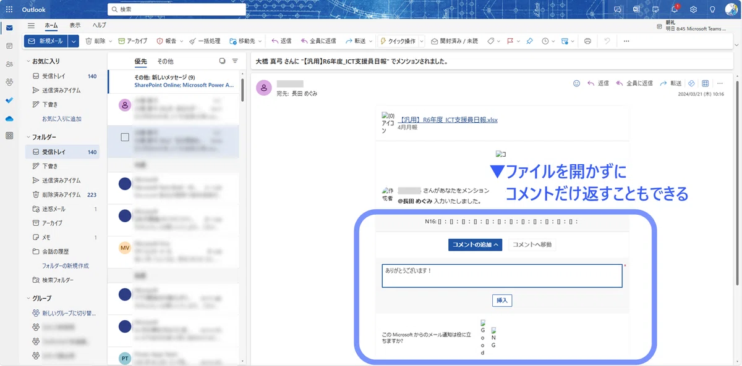The height and width of the screenshot is (366, 742).
Task: Open the 会話の履歴 folder
Action: (62, 251)
